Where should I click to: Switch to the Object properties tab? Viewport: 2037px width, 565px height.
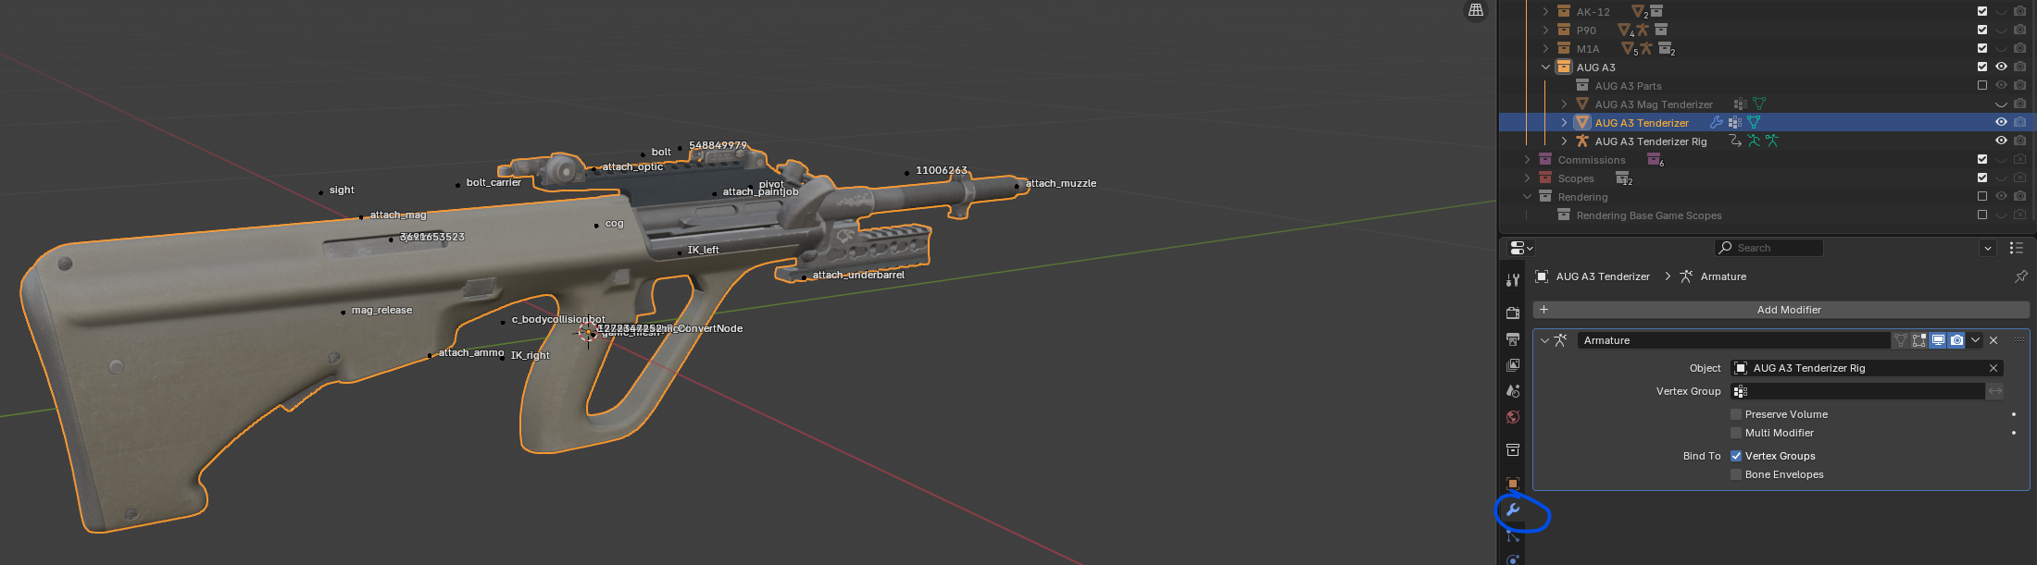tap(1513, 484)
